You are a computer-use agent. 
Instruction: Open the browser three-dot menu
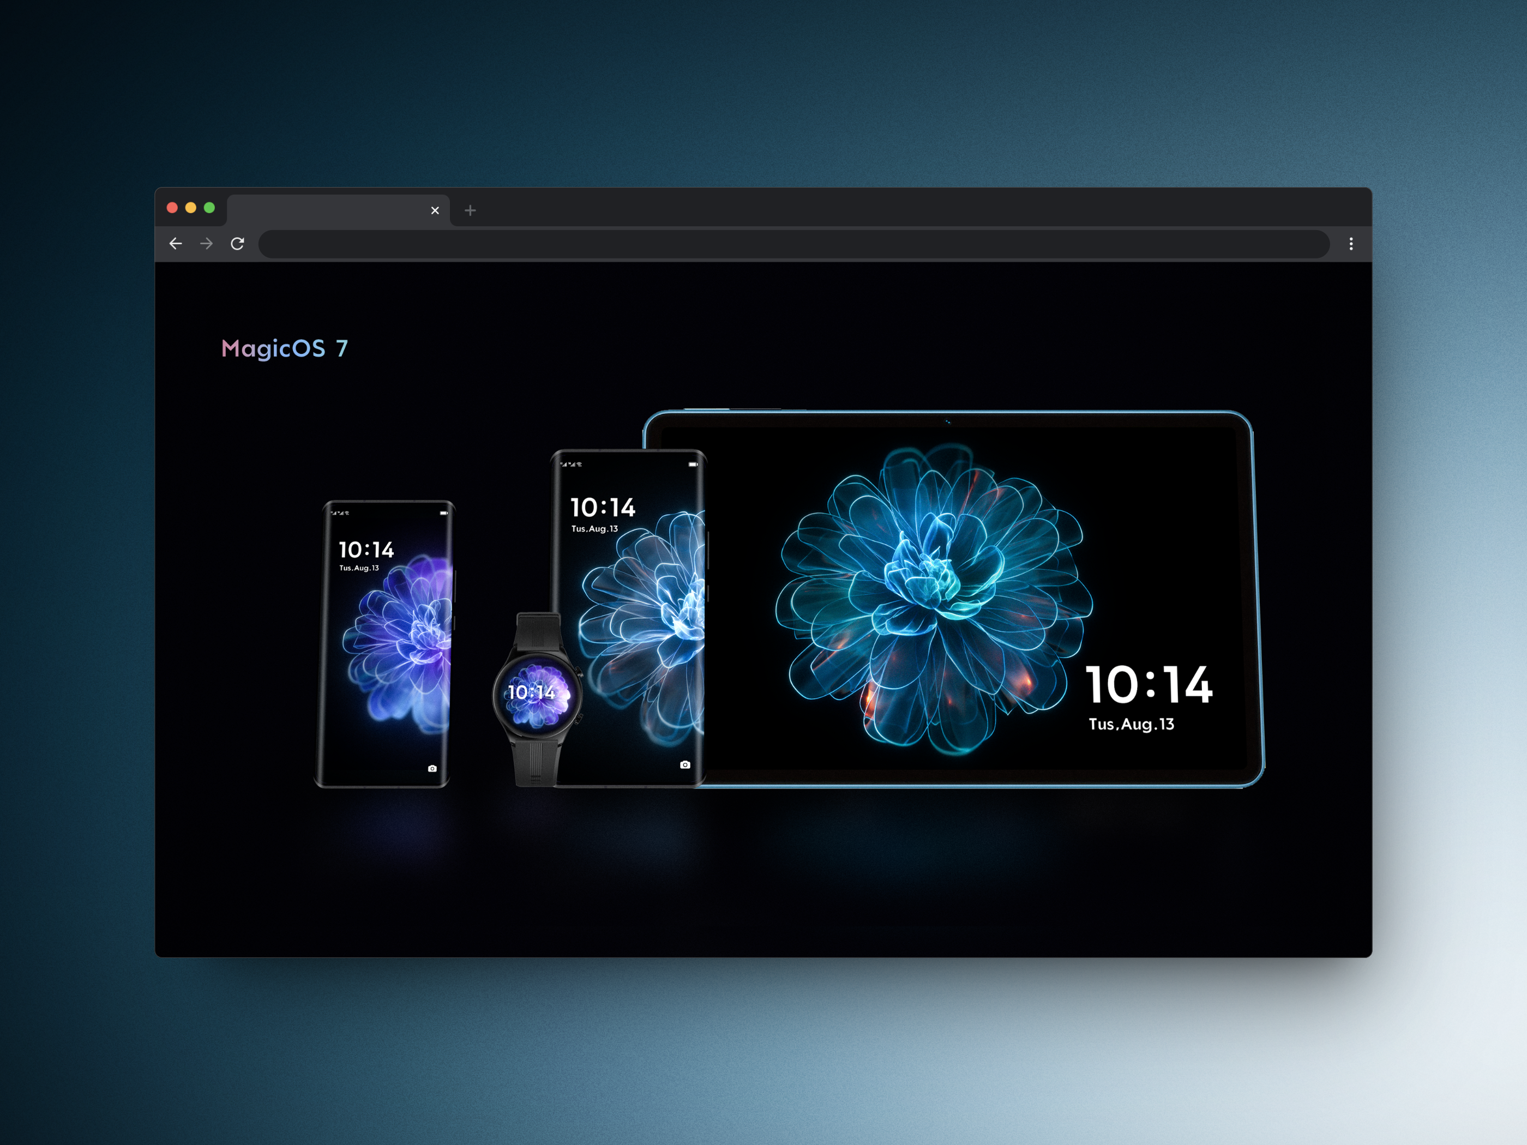pos(1351,244)
